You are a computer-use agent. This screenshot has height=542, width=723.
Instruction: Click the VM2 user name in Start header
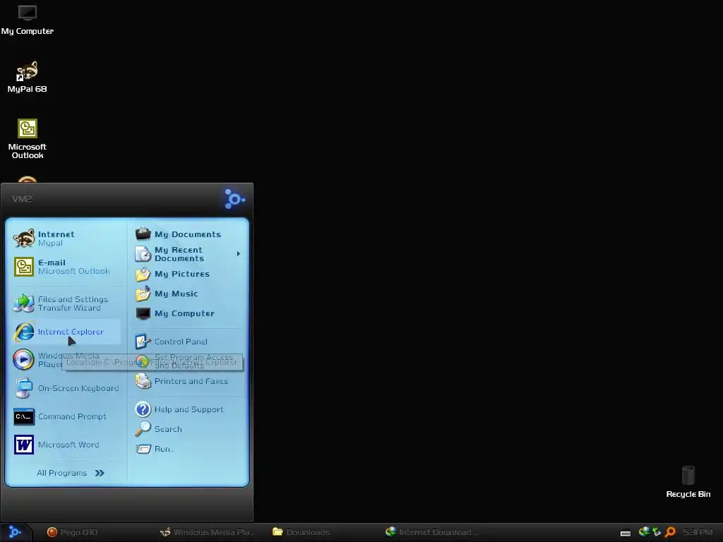tap(22, 199)
